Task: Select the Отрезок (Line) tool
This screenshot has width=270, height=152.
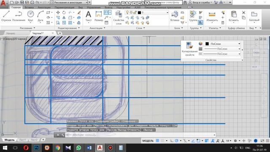Action: coord(6,16)
